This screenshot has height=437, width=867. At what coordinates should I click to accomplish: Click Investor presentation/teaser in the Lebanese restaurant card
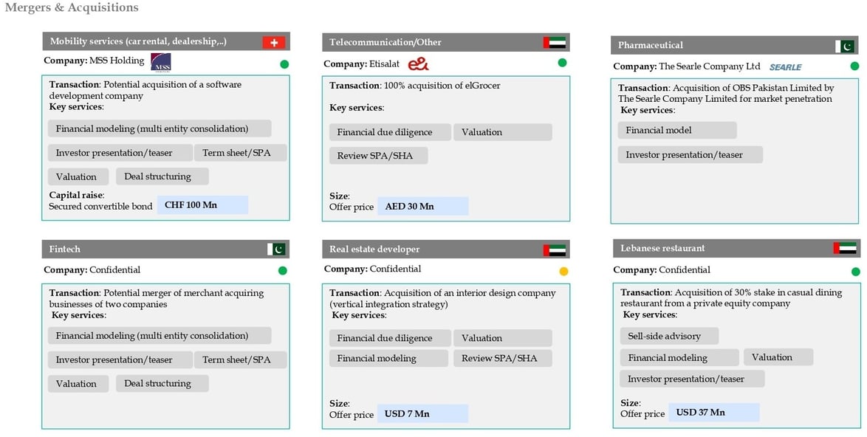(692, 379)
